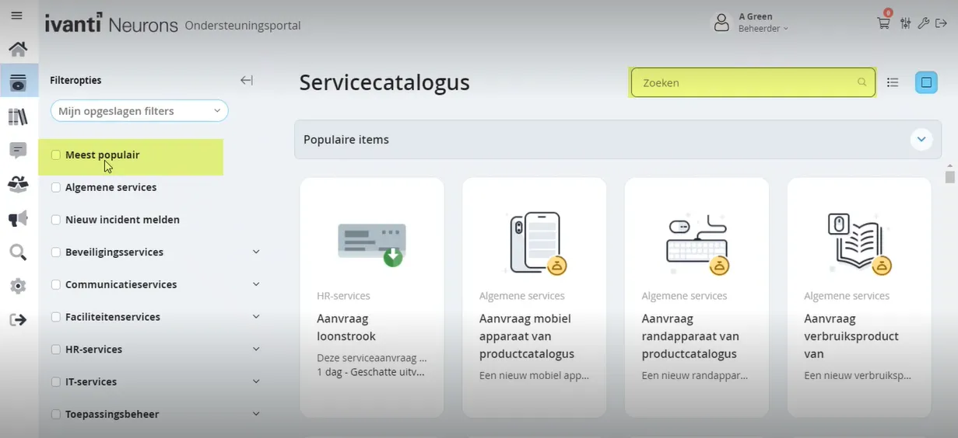Open the Aanvraag loonstrook card title
The image size is (958, 438).
click(346, 328)
